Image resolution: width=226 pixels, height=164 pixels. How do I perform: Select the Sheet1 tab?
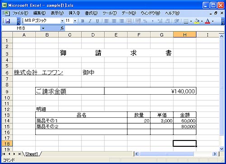pos(31,154)
